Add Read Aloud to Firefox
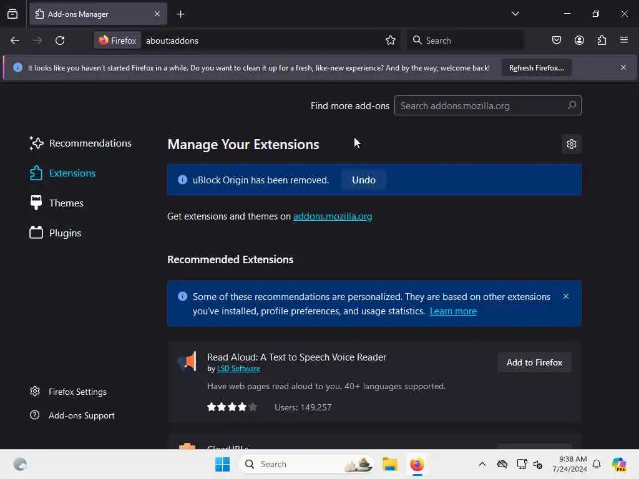639x479 pixels. (534, 362)
